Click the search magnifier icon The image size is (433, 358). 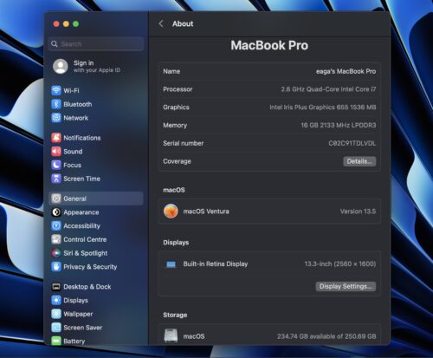click(x=55, y=44)
